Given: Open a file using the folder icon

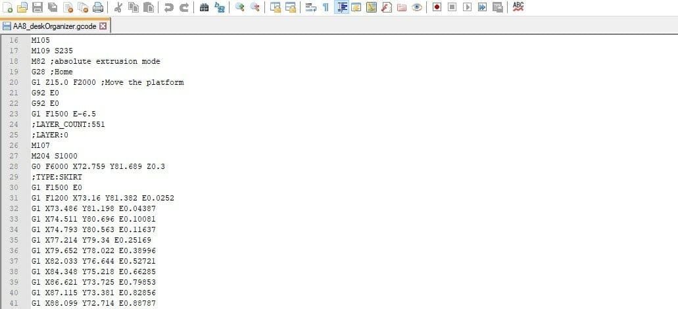Looking at the screenshot, I should (x=22, y=7).
